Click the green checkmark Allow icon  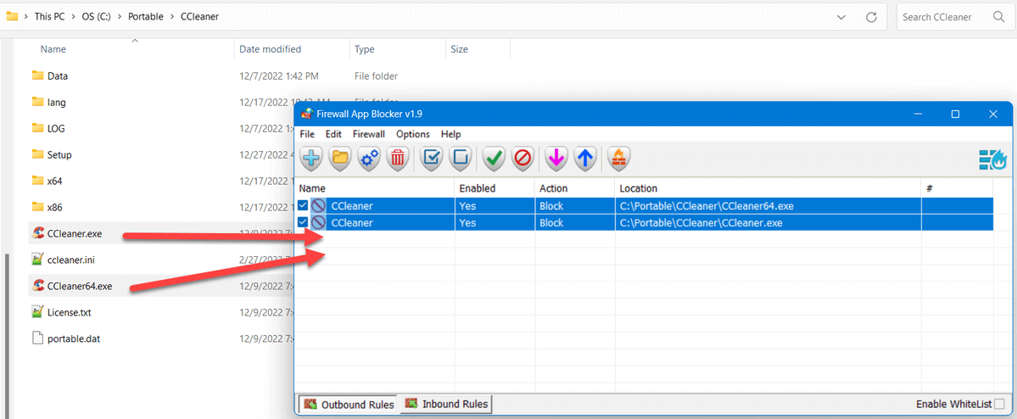tap(495, 159)
